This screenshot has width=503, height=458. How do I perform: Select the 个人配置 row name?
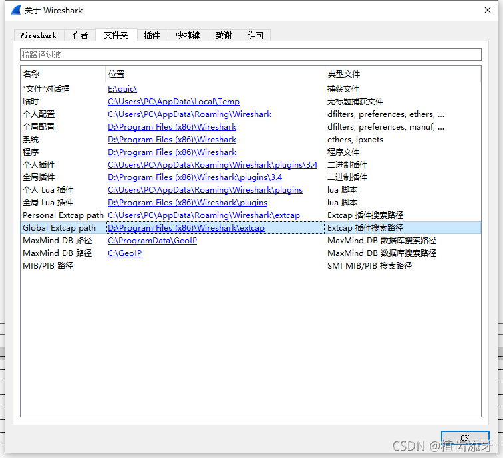click(x=39, y=114)
